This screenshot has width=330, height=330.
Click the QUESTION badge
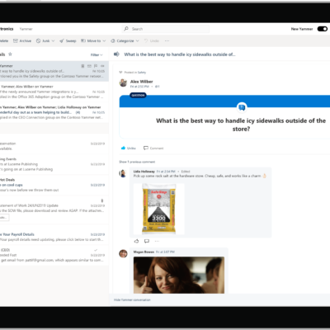pos(138,95)
